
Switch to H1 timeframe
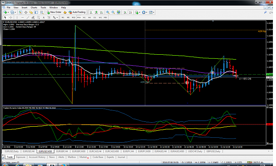84,17
